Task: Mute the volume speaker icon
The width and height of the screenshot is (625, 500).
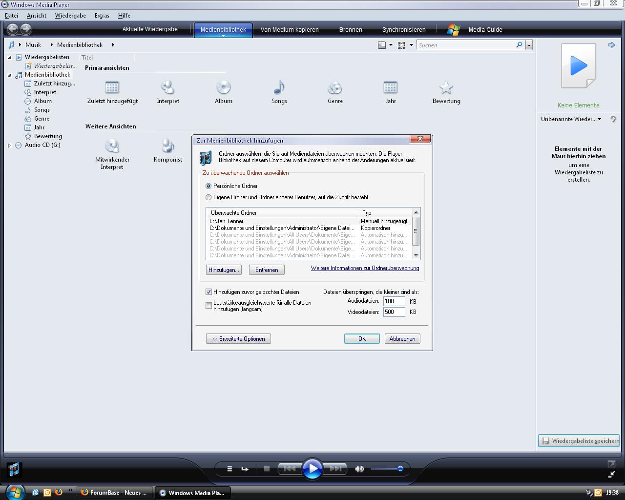Action: coord(359,469)
